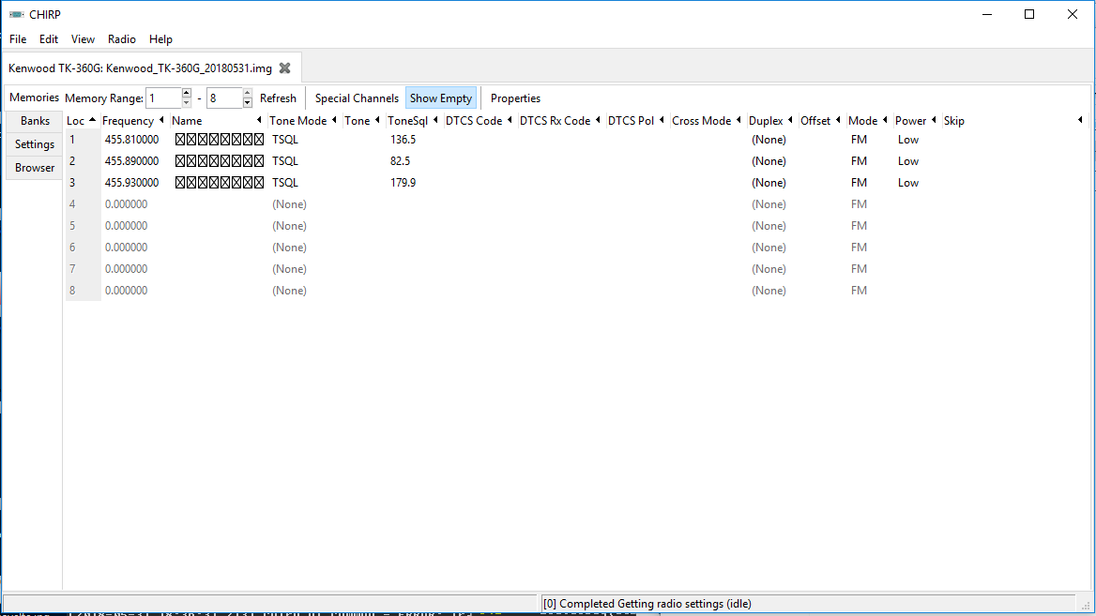Click the DTCS Code column header
This screenshot has height=616, width=1096.
(479, 121)
